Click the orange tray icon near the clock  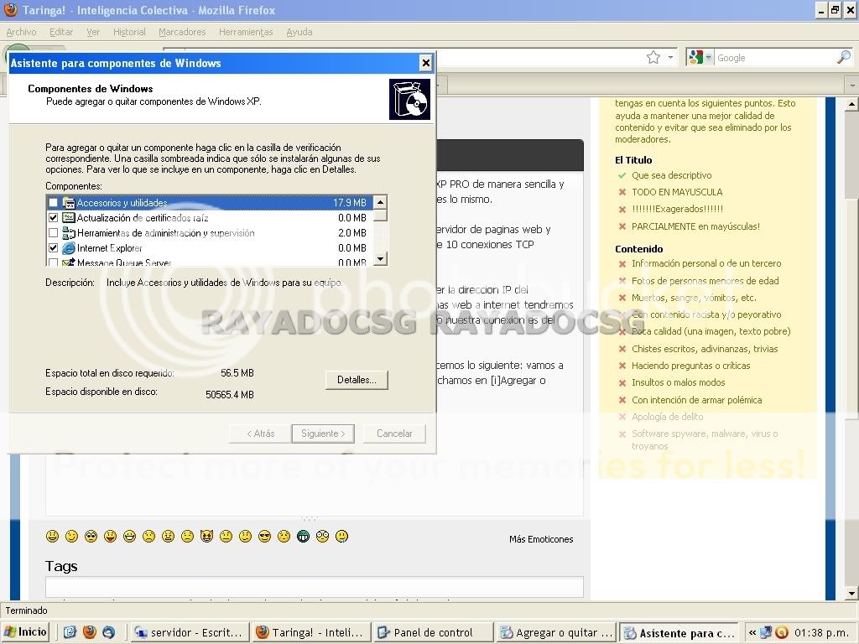pos(782,632)
